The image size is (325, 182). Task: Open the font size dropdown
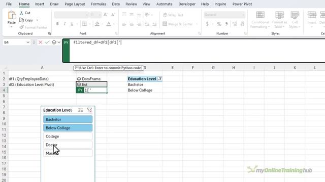coord(100,15)
